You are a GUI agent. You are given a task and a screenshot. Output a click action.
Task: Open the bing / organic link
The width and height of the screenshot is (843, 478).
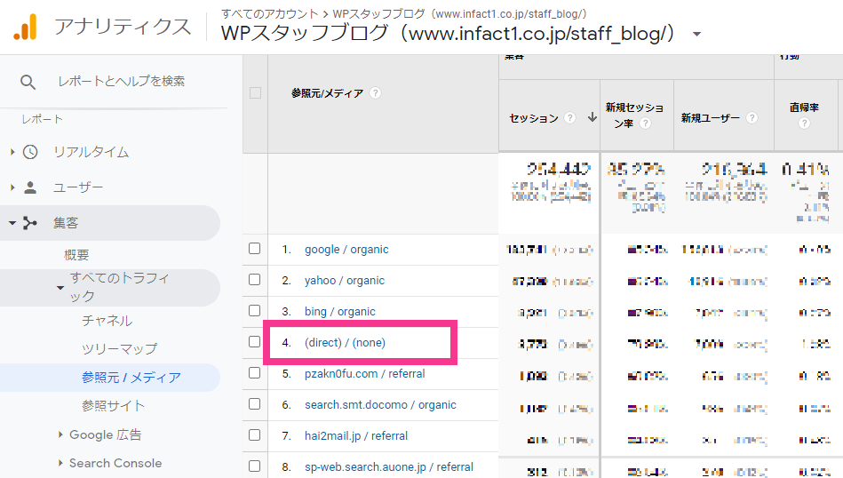[x=340, y=312]
